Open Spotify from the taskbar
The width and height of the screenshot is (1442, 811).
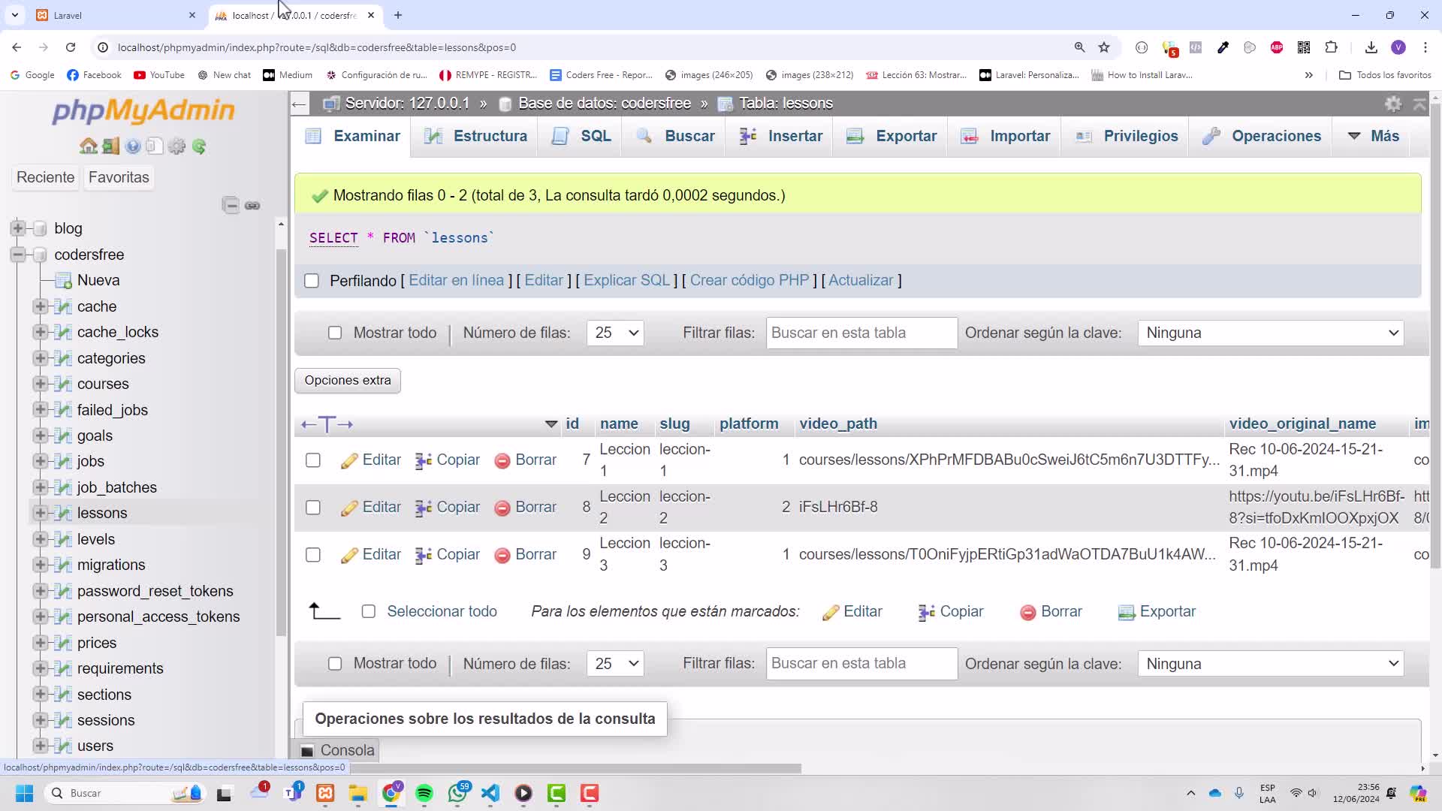424,793
